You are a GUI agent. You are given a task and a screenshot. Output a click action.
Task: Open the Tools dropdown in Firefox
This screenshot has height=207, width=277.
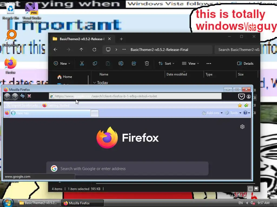[233, 113]
